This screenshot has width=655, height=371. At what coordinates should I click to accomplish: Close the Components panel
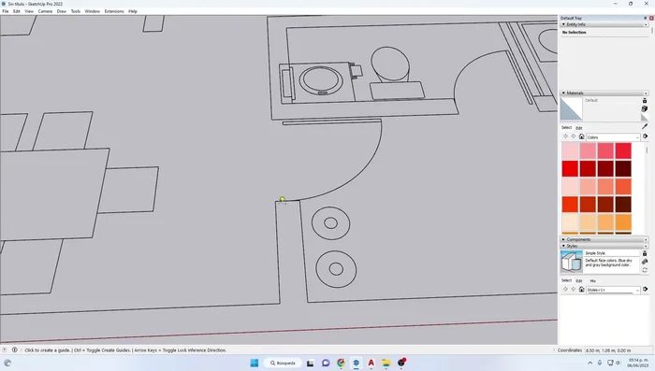coord(646,239)
